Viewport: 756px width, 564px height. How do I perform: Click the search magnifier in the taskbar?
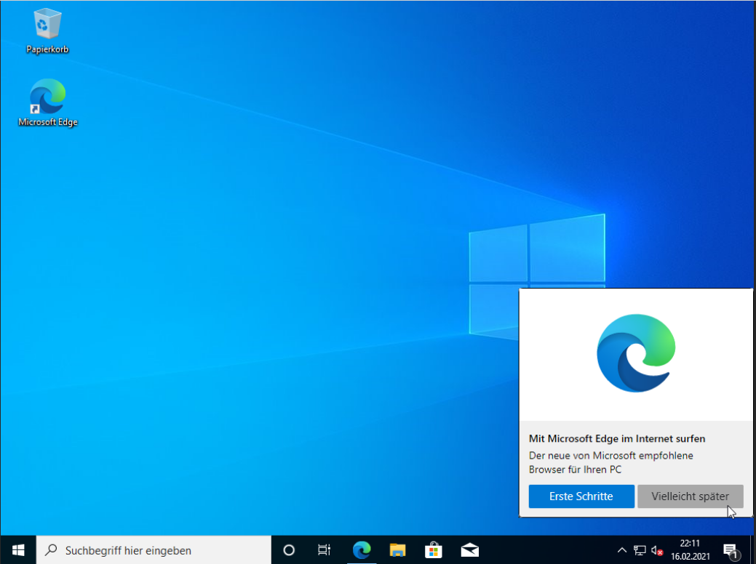tap(50, 550)
